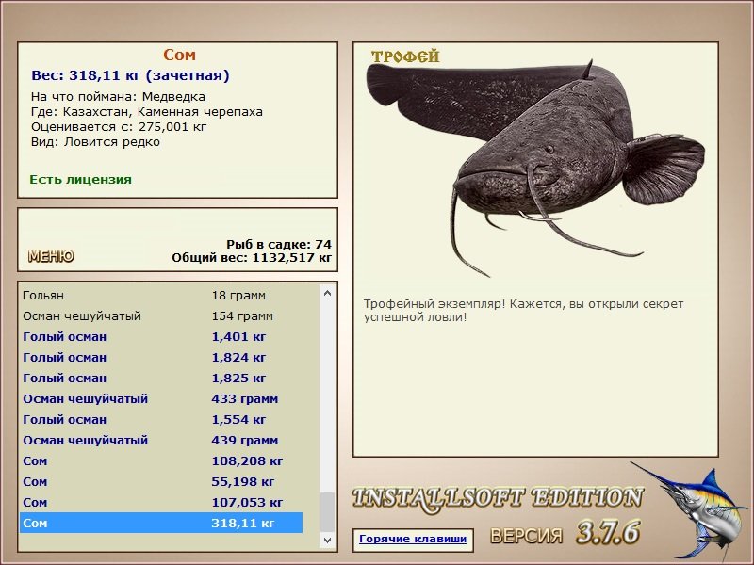Open the МЕНЮ button

click(x=51, y=256)
